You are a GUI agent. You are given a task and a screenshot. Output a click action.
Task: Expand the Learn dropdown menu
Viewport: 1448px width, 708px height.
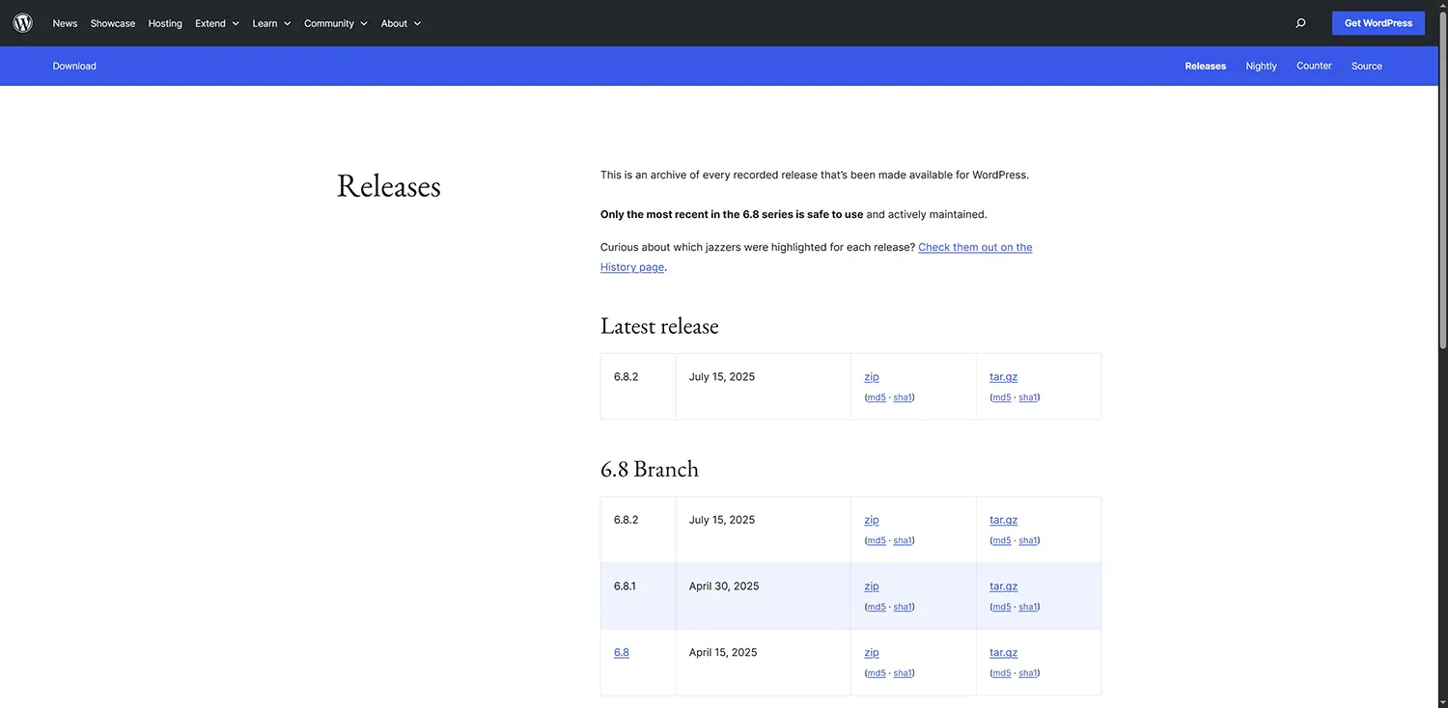pyautogui.click(x=269, y=22)
